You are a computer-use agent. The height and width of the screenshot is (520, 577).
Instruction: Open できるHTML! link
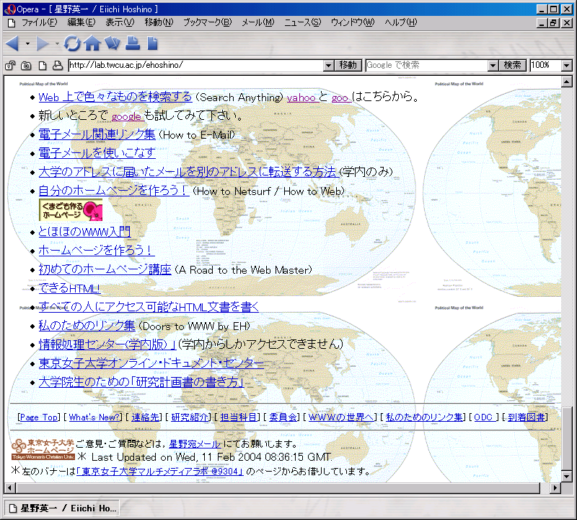point(69,288)
